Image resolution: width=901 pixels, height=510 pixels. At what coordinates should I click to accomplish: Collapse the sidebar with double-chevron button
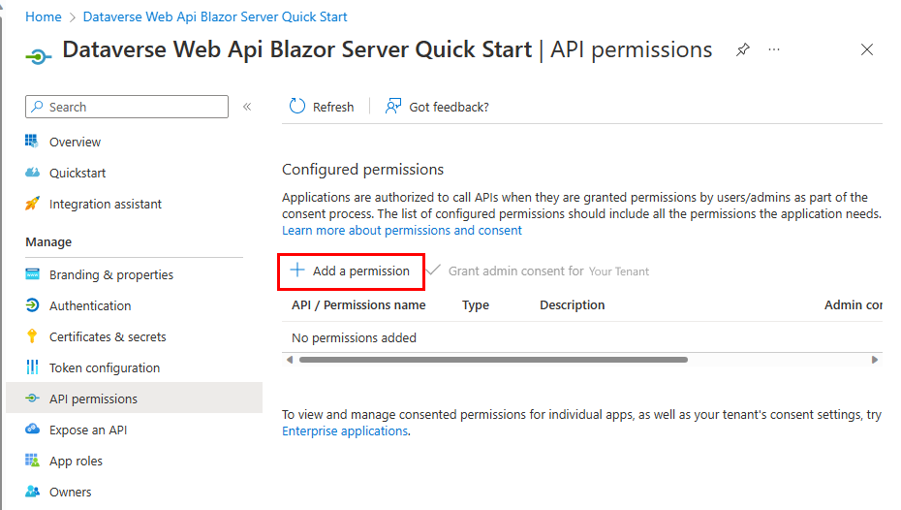(247, 107)
